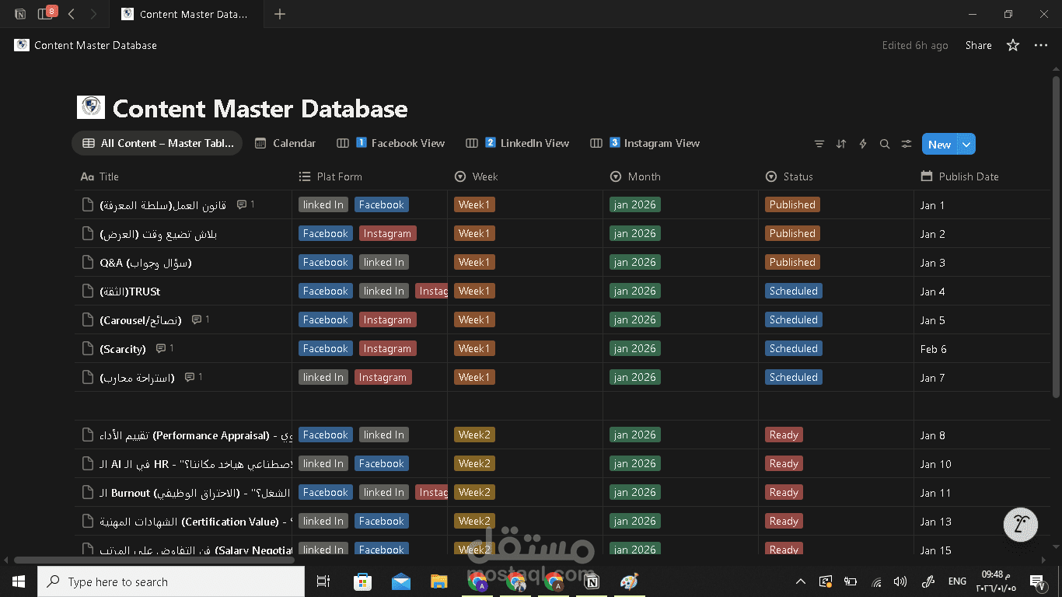Click page icon of TRUSt row
Screen dimensions: 1062x597
tap(87, 291)
